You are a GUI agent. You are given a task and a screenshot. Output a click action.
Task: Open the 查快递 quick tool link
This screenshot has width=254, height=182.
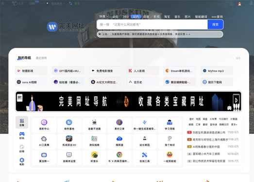click(x=213, y=125)
